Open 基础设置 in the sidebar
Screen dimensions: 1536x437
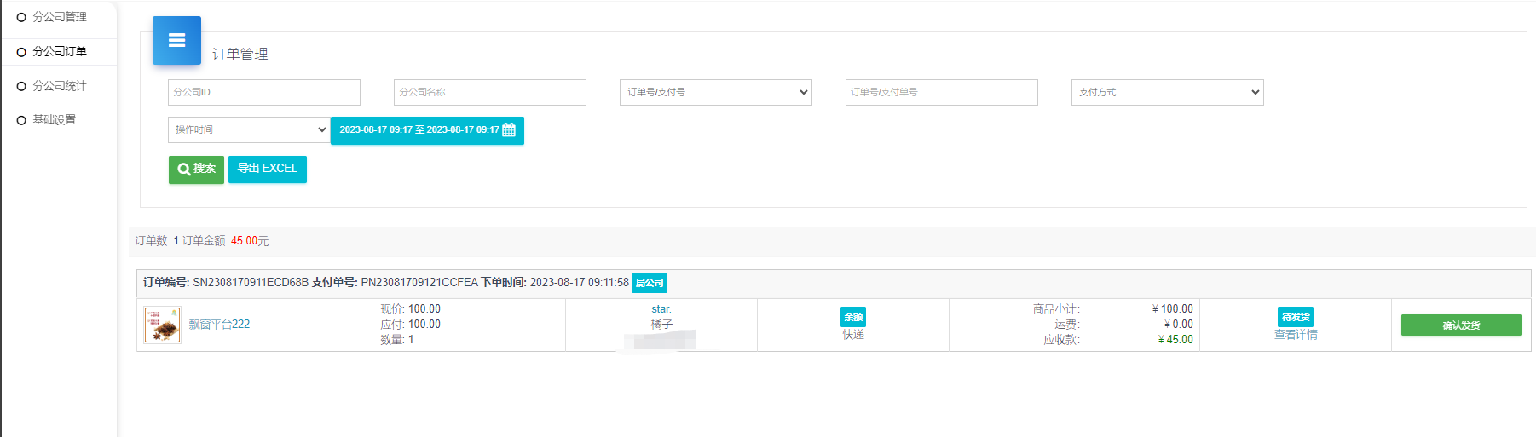click(x=54, y=120)
